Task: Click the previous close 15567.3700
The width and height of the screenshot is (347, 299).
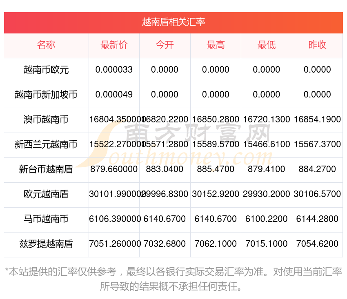Action: point(317,144)
